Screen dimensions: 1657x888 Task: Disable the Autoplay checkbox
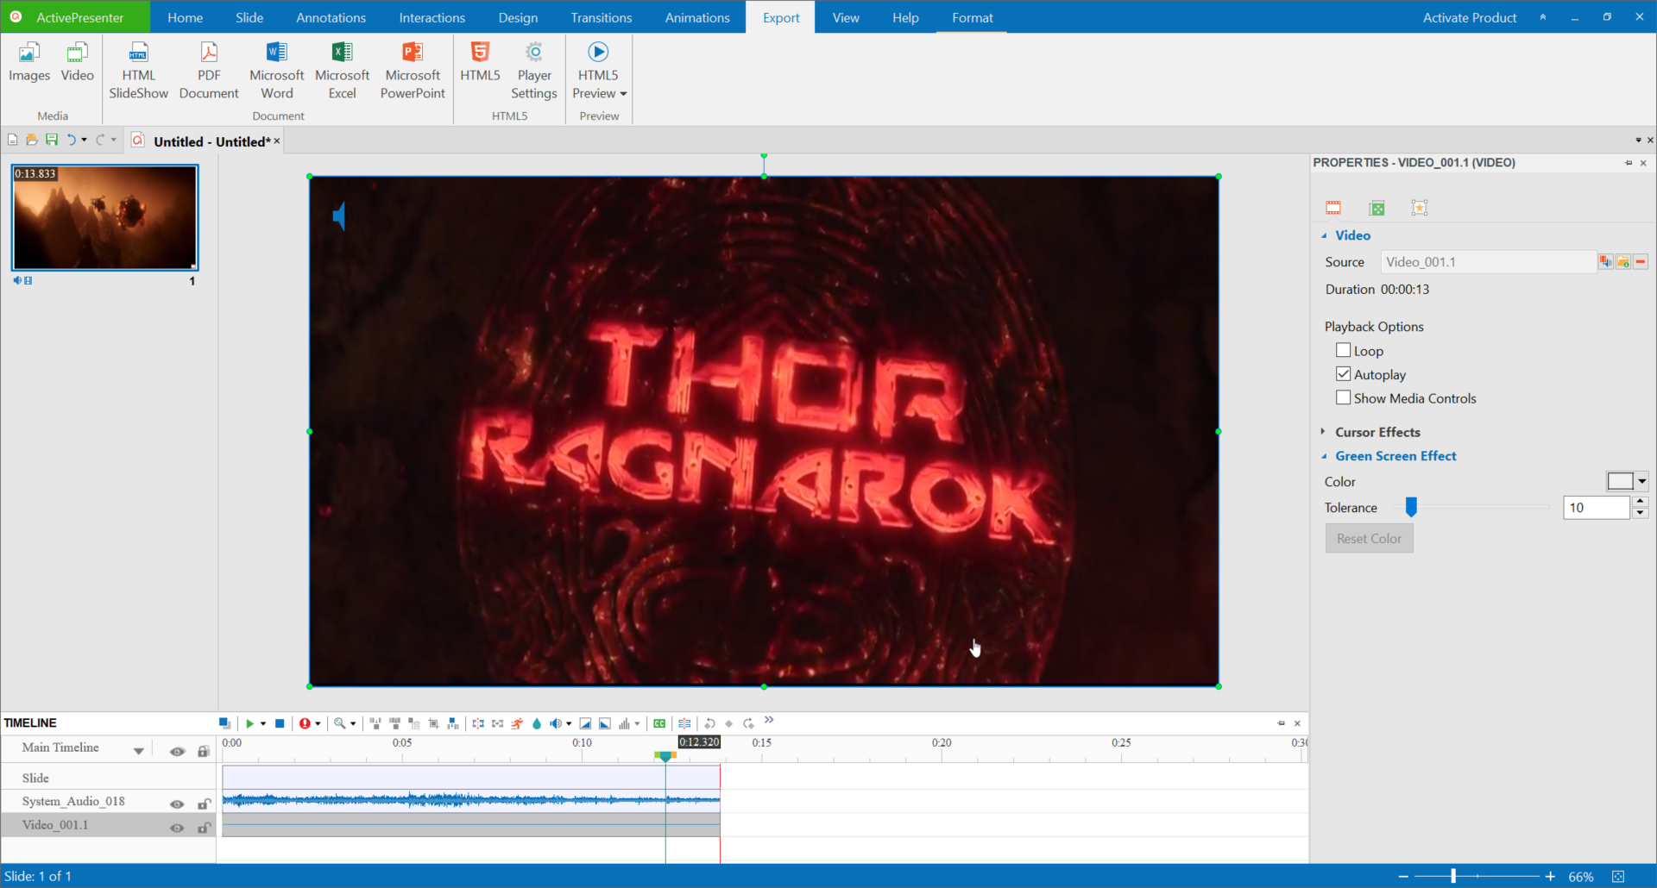click(x=1343, y=373)
